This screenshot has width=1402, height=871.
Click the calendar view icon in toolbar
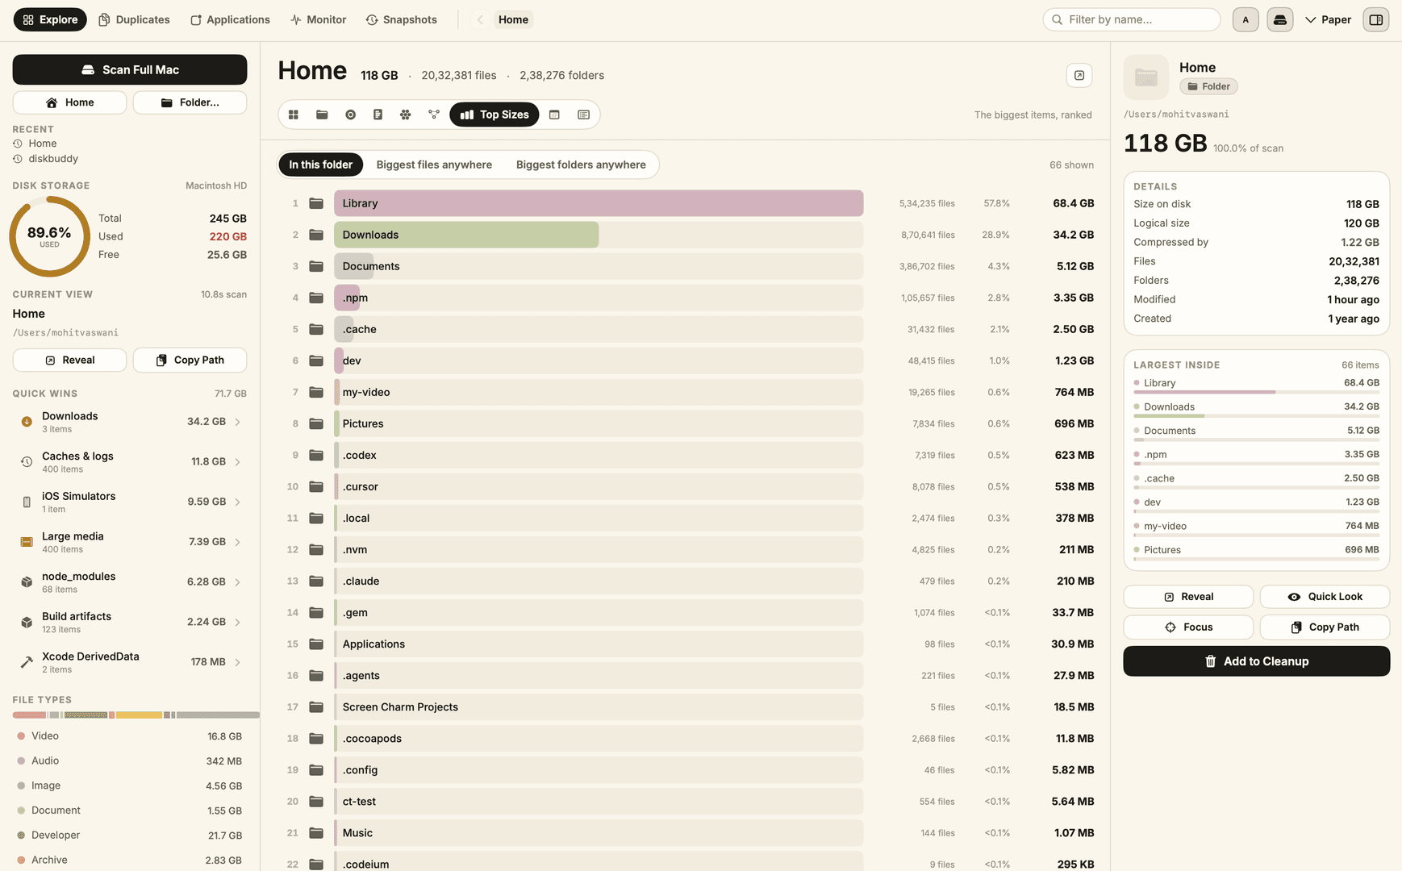[554, 115]
